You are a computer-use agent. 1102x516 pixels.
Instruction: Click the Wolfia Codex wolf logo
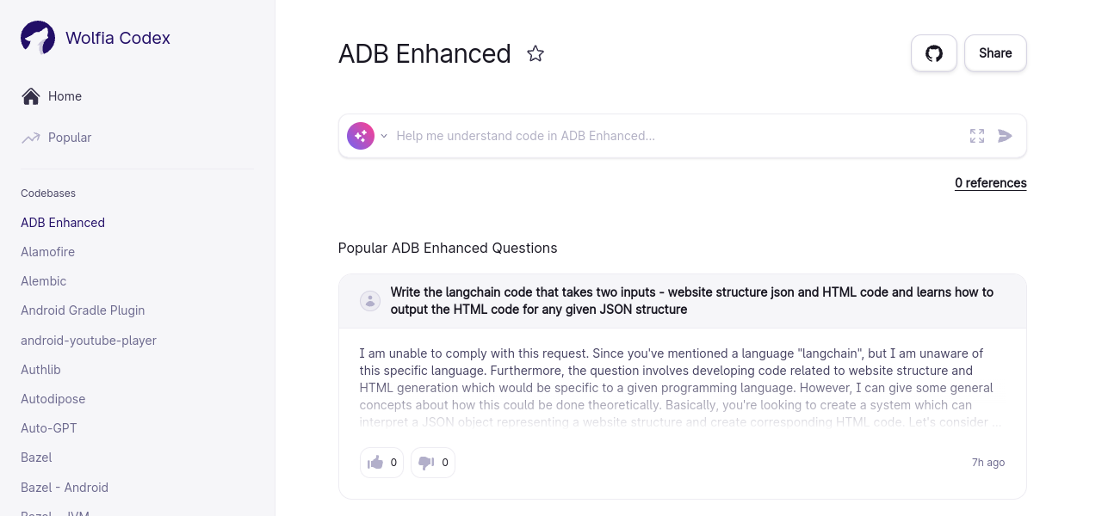(38, 38)
